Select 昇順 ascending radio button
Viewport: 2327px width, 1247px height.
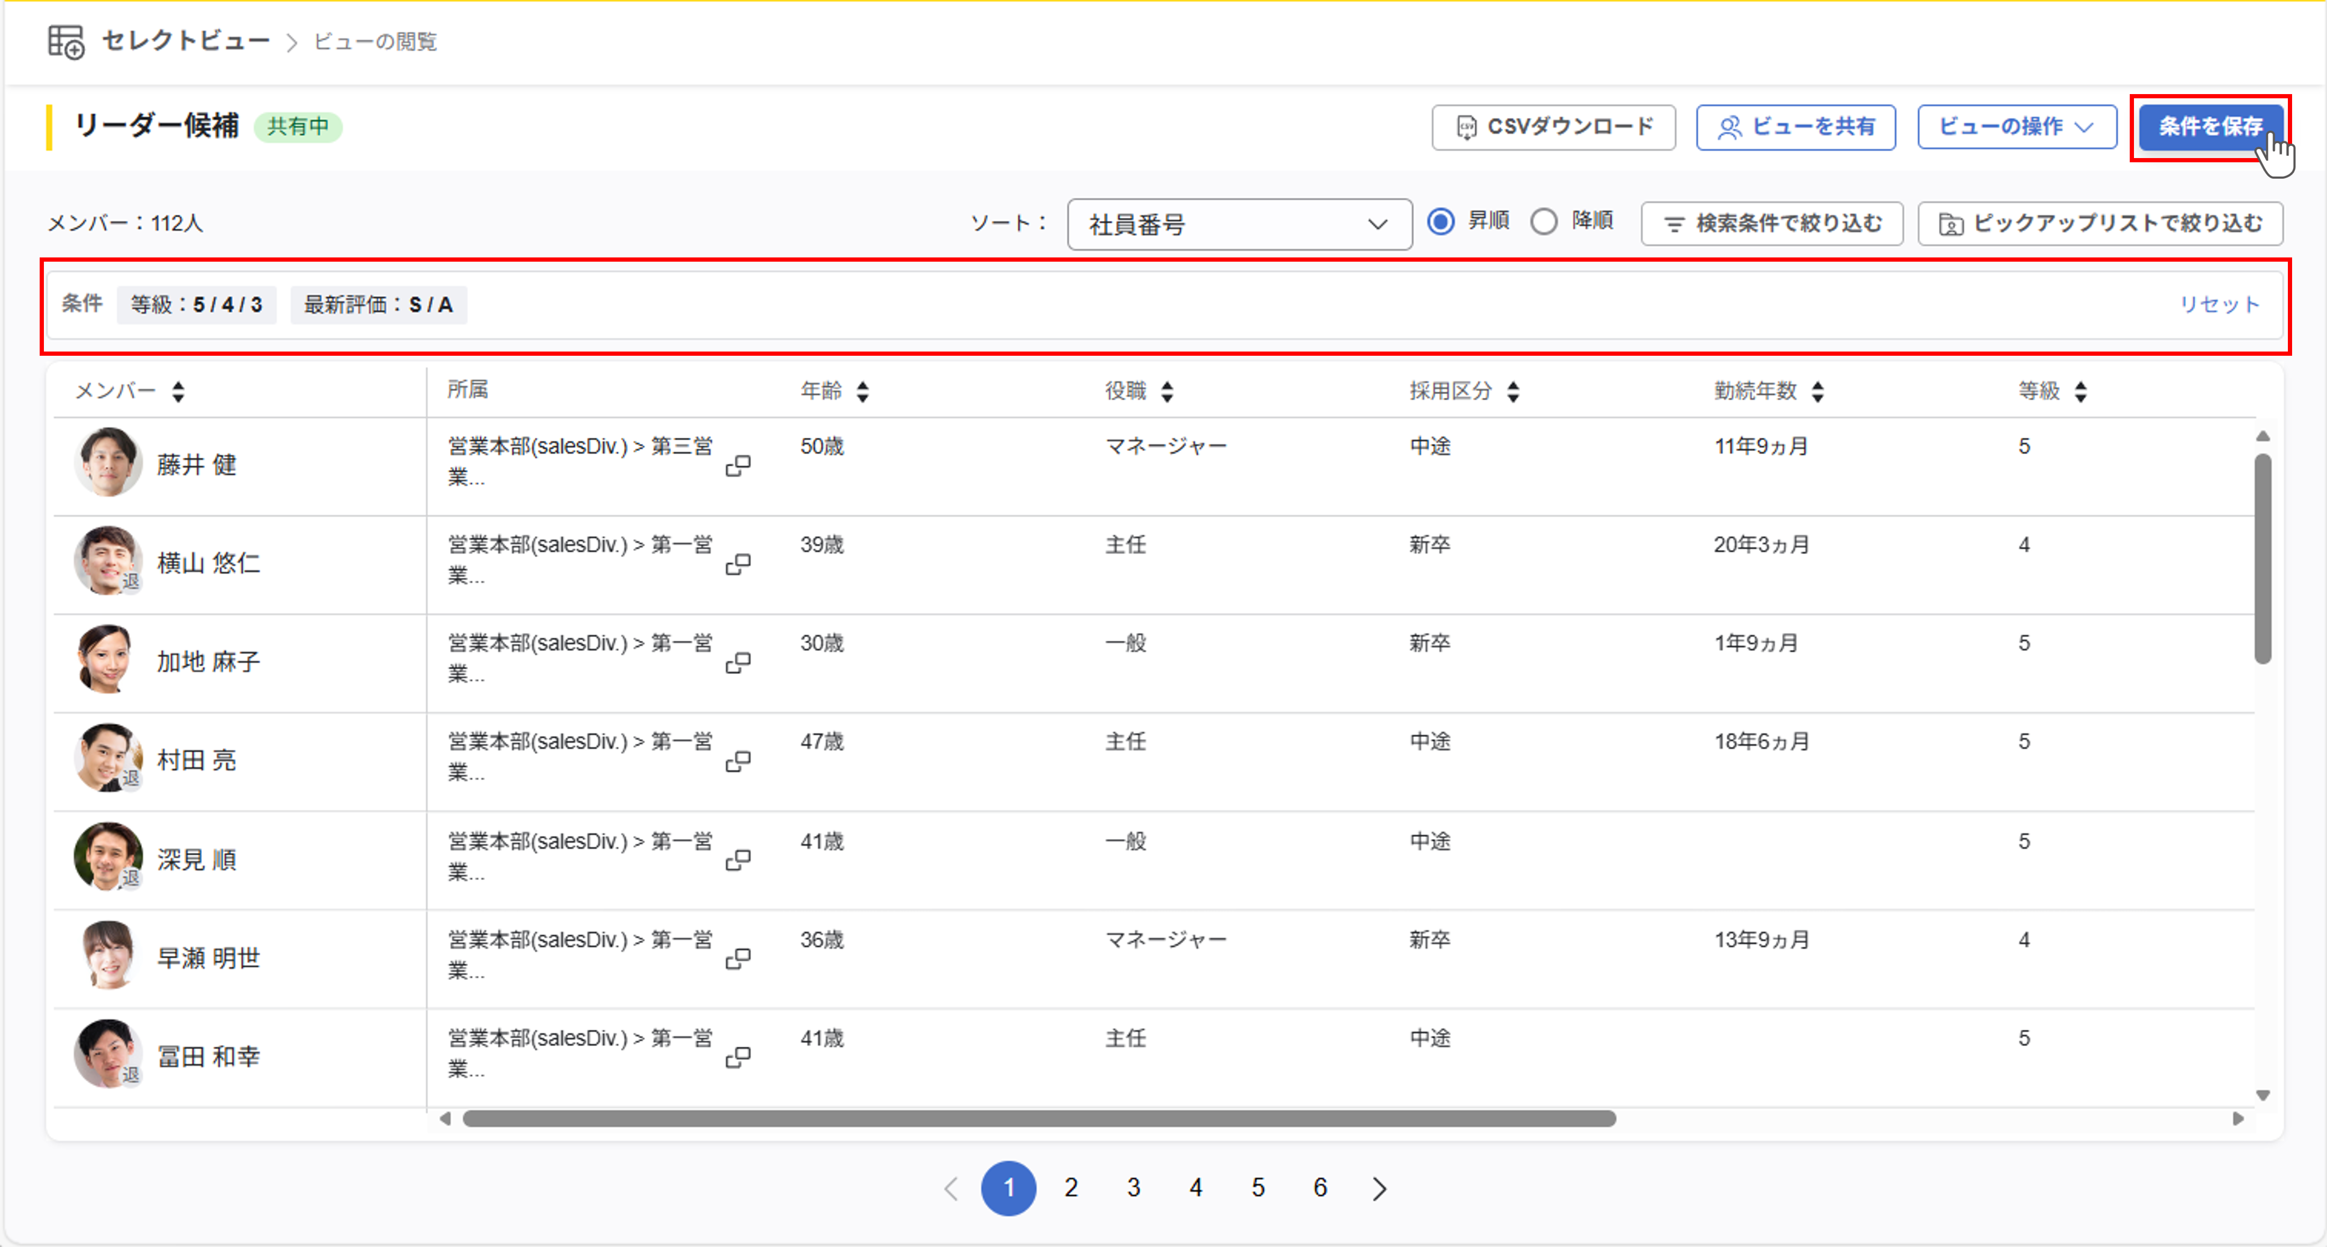click(x=1441, y=221)
